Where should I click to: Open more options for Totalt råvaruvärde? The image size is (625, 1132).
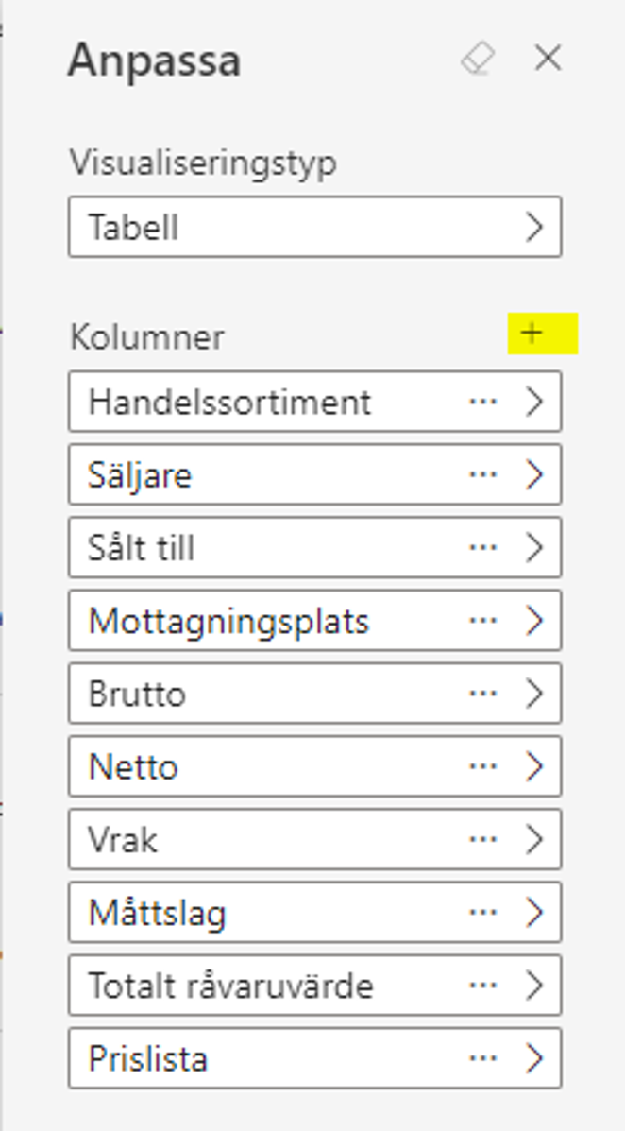[x=482, y=985]
